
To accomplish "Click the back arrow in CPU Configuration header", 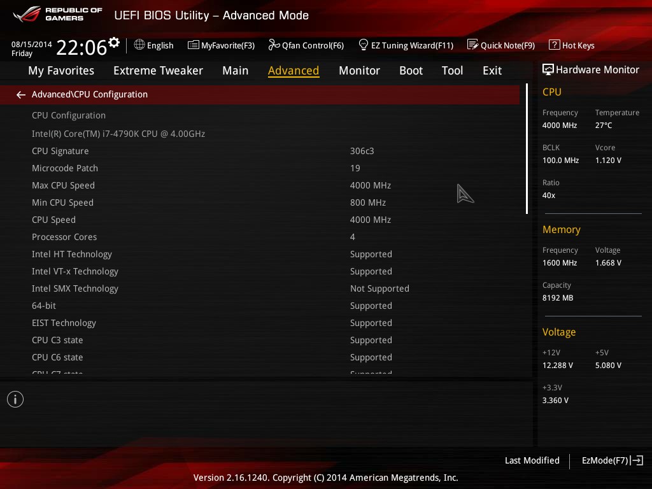I will coord(21,95).
